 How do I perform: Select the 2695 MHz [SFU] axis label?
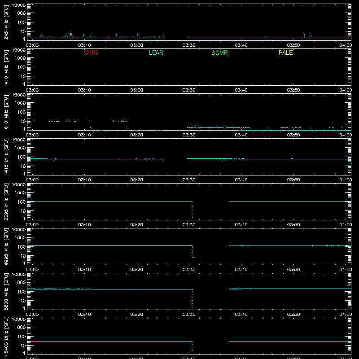(x=6, y=201)
